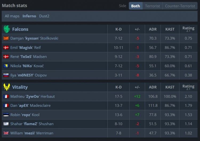The image size is (200, 141).
Task: Click the flag icon beside kyxsan
Action: (6, 38)
